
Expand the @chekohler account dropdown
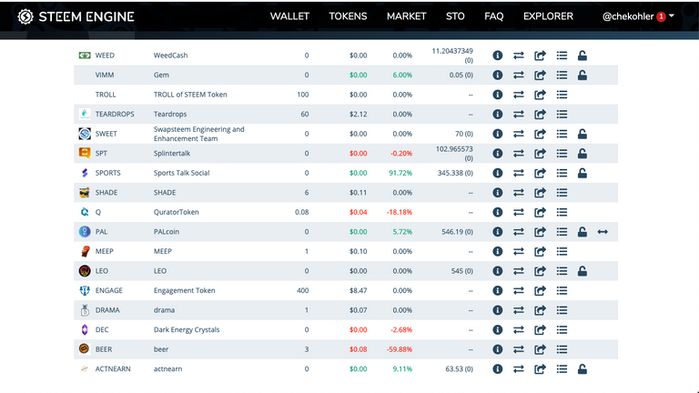pyautogui.click(x=638, y=16)
